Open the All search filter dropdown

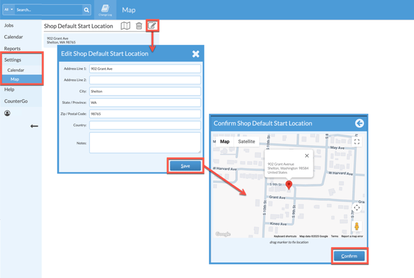[x=9, y=9]
